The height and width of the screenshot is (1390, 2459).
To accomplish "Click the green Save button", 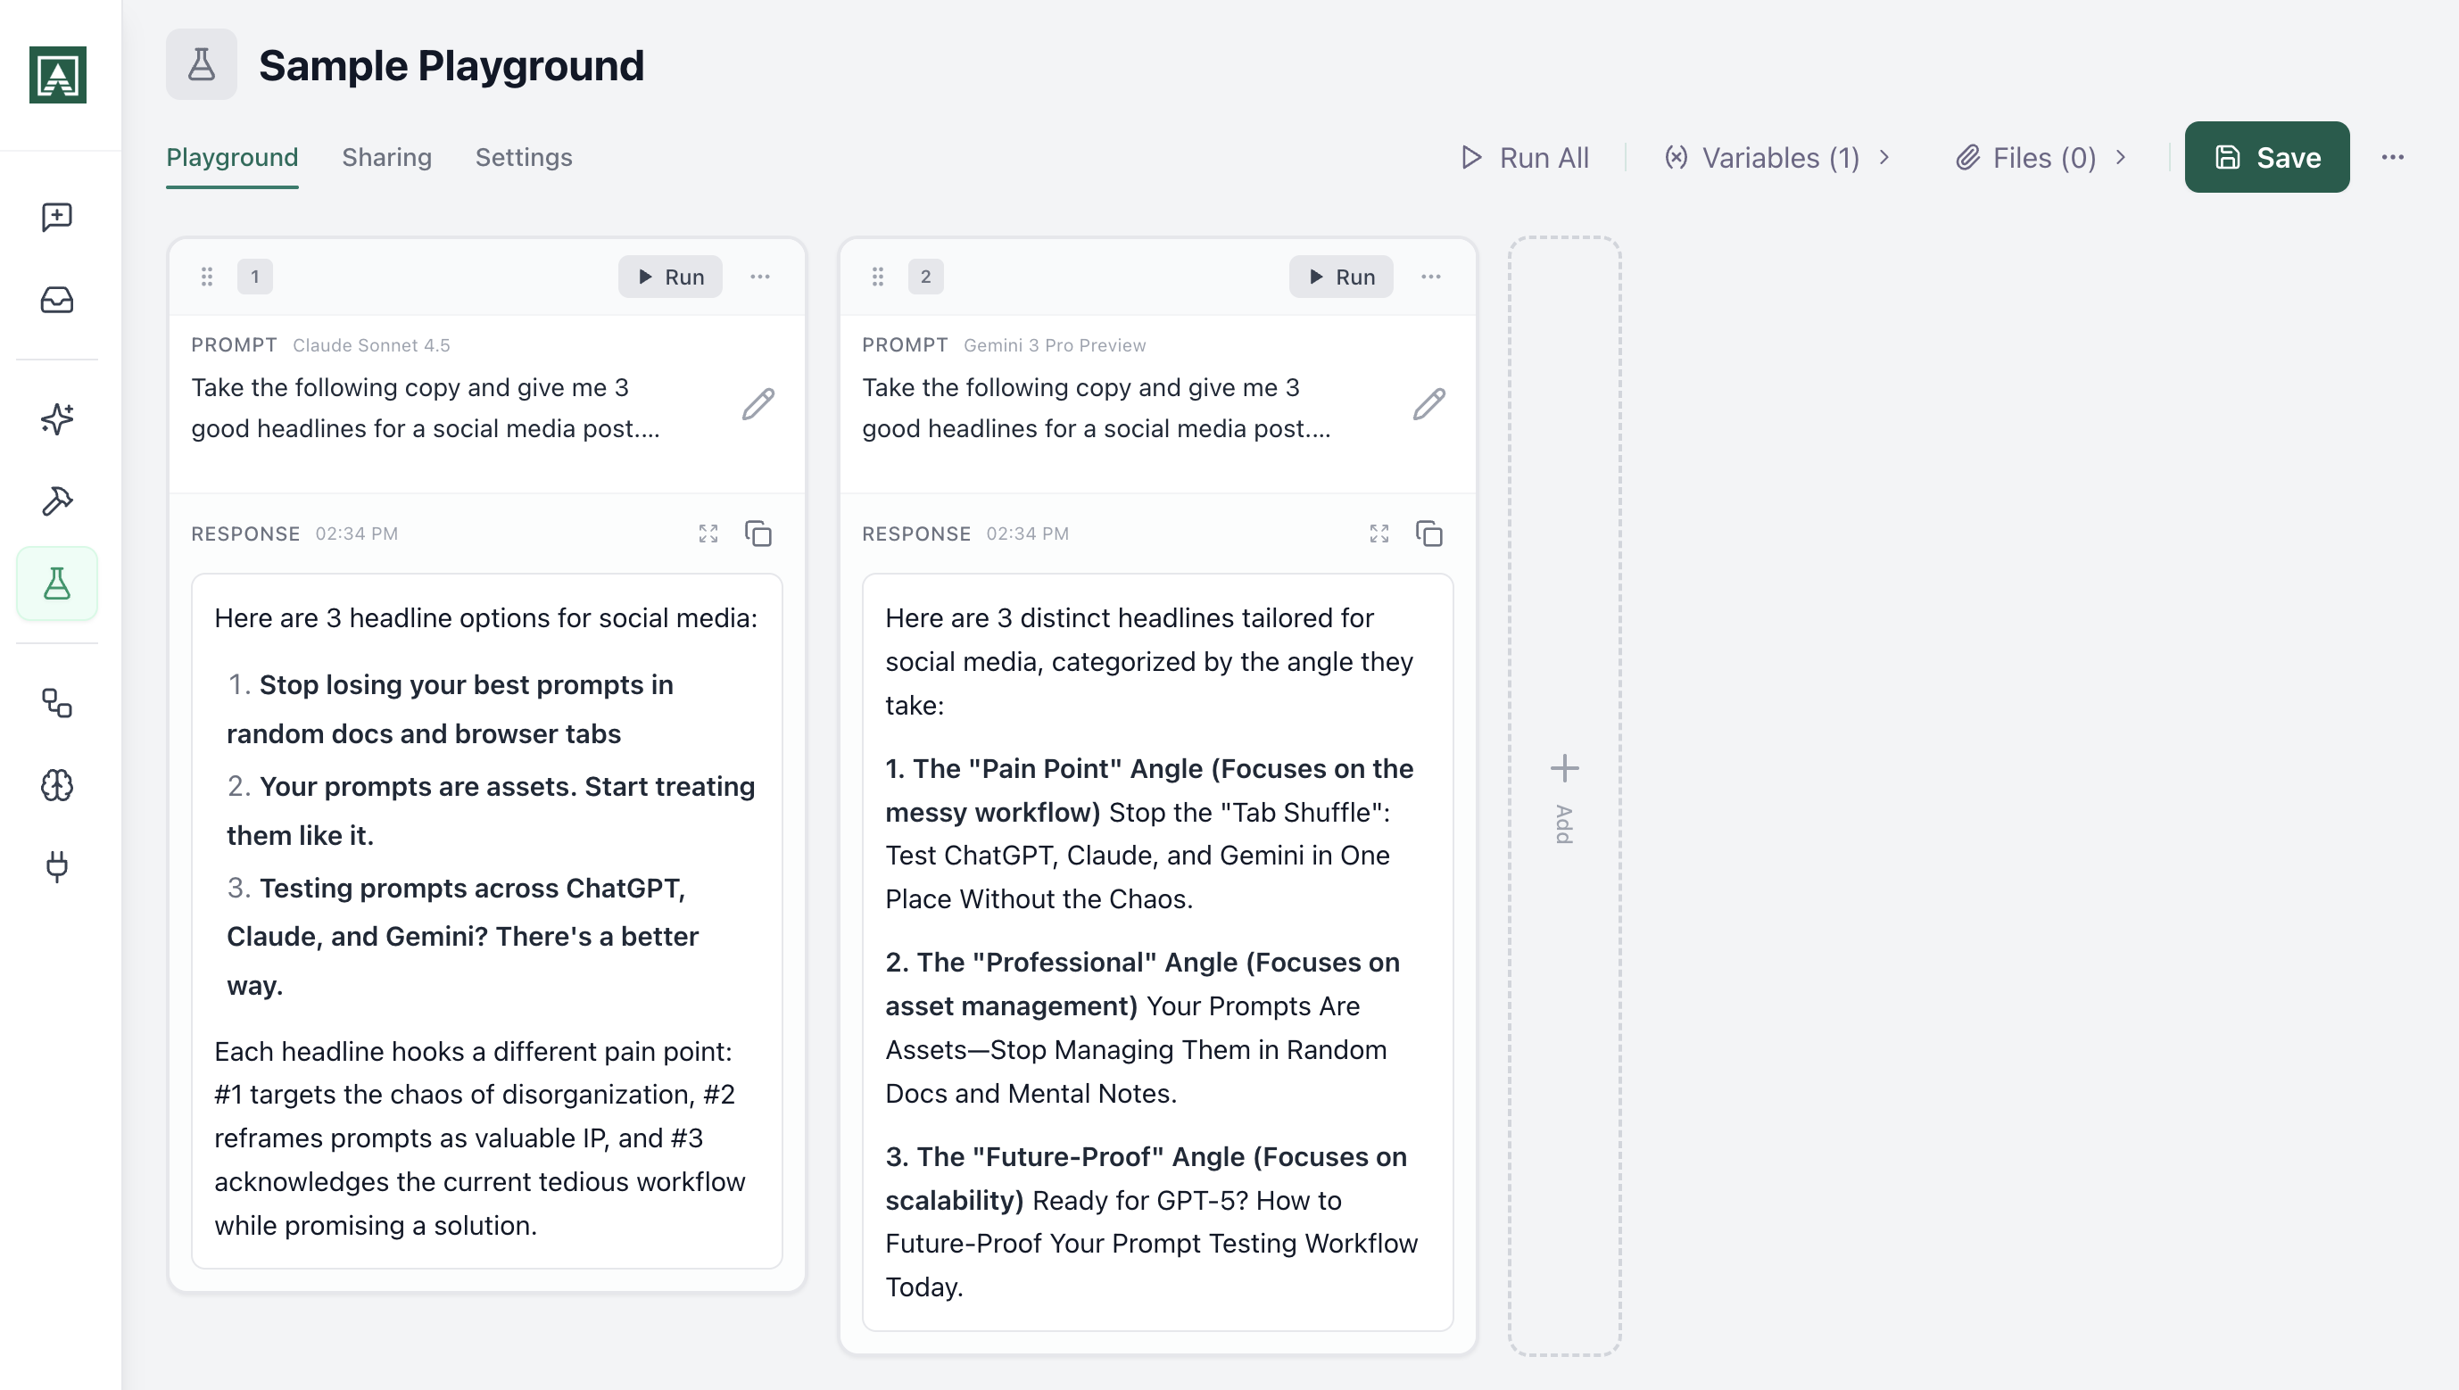I will click(x=2266, y=158).
